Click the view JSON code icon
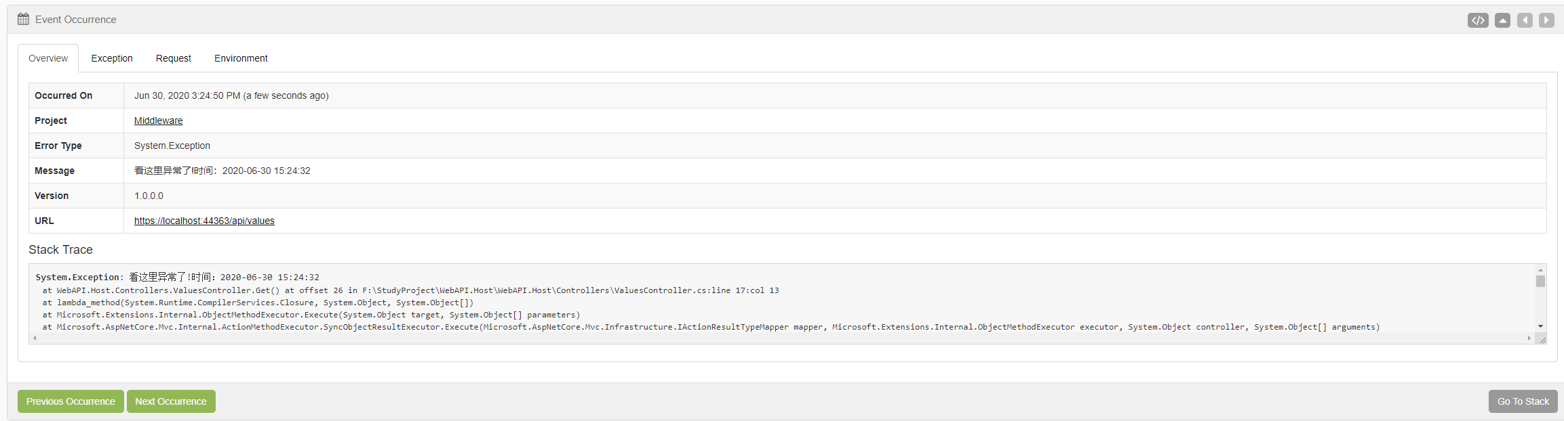 tap(1478, 20)
